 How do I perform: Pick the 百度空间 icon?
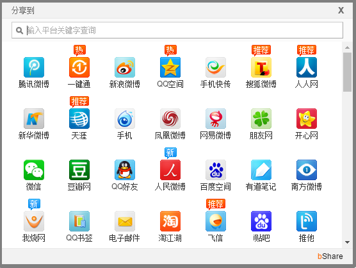[216, 170]
